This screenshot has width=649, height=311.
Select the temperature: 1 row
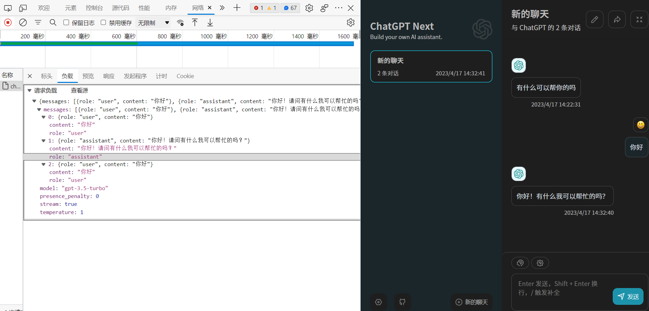click(62, 212)
